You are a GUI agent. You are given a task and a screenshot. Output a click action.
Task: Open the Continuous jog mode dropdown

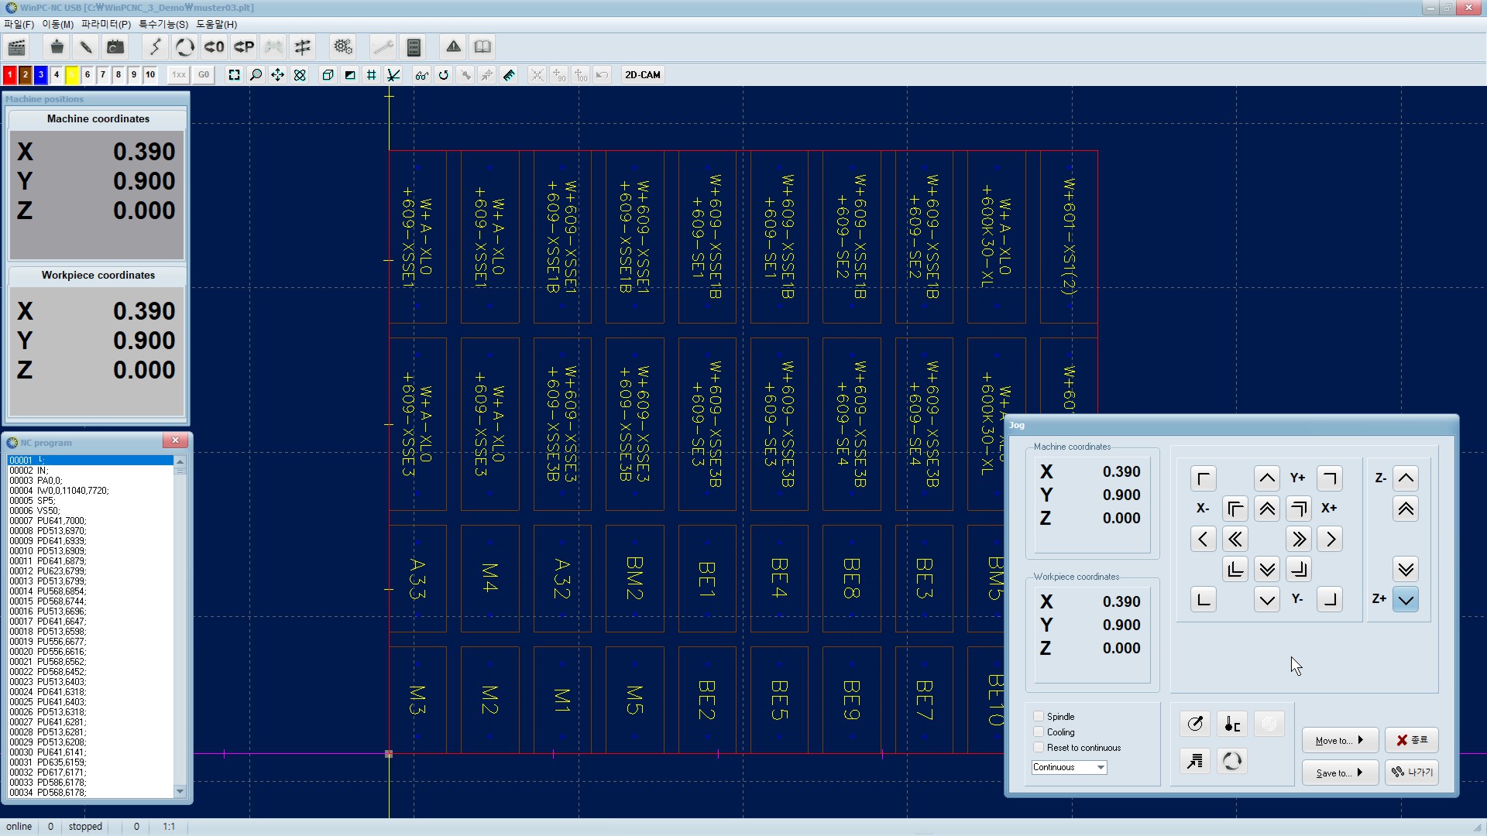(x=1070, y=767)
